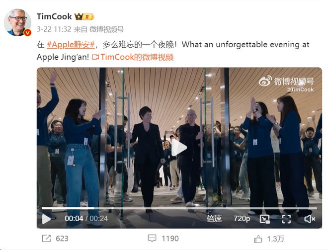Click the orange verified V badge
328x250 pixels.
pos(28,33)
